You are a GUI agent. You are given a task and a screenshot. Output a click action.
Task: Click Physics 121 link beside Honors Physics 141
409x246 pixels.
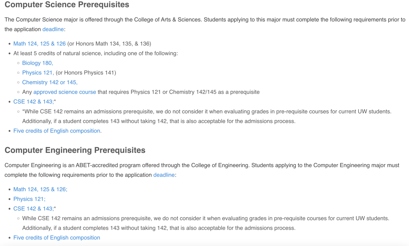pos(38,73)
